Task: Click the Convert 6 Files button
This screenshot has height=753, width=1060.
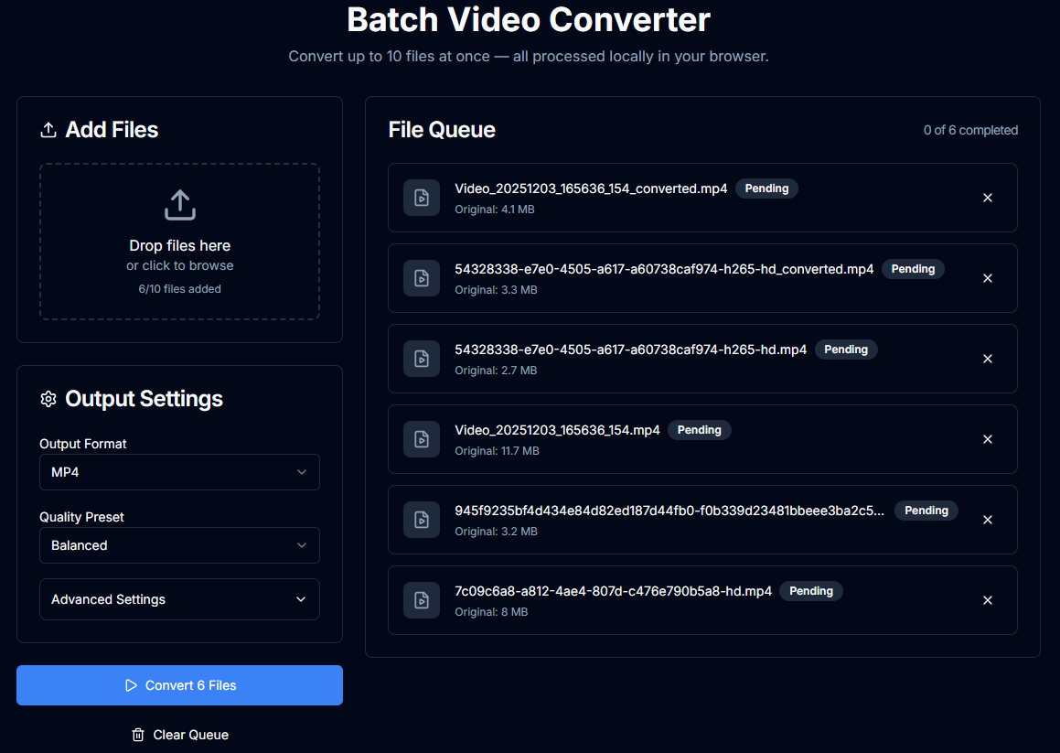Action: click(x=179, y=685)
